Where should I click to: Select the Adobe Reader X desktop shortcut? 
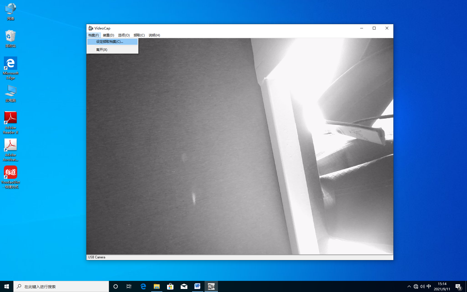pos(11,123)
